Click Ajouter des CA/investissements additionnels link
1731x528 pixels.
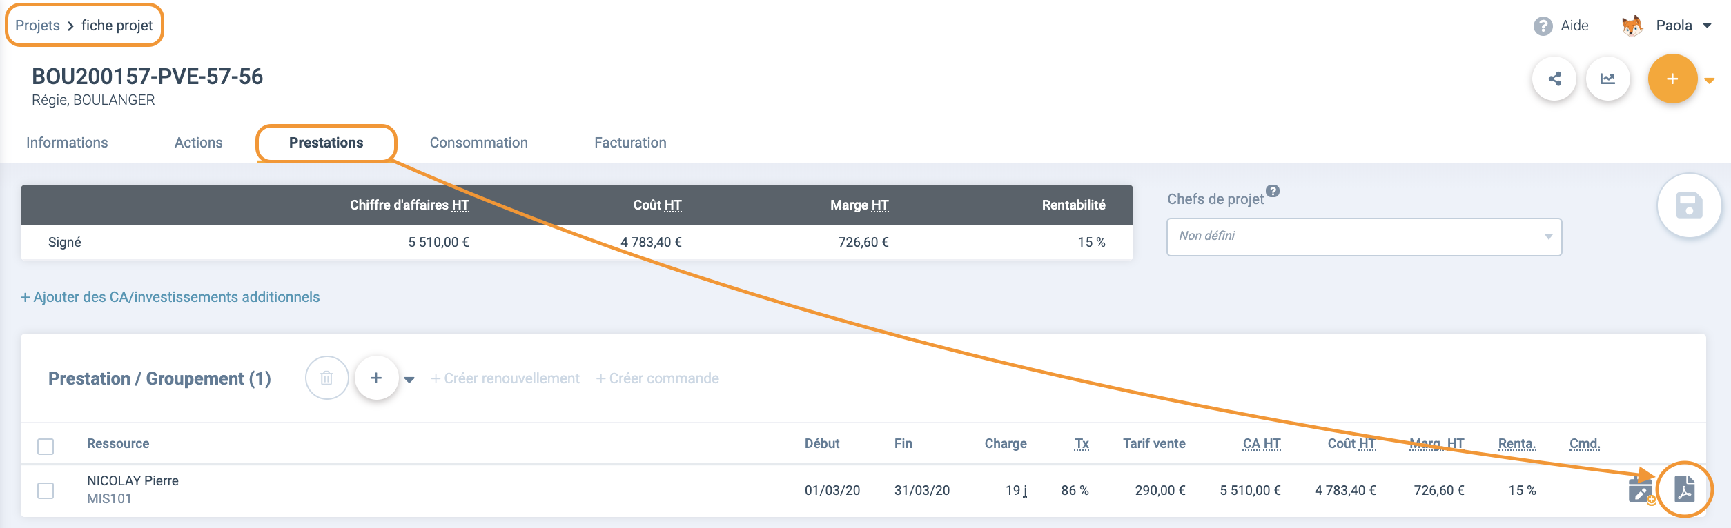(170, 297)
